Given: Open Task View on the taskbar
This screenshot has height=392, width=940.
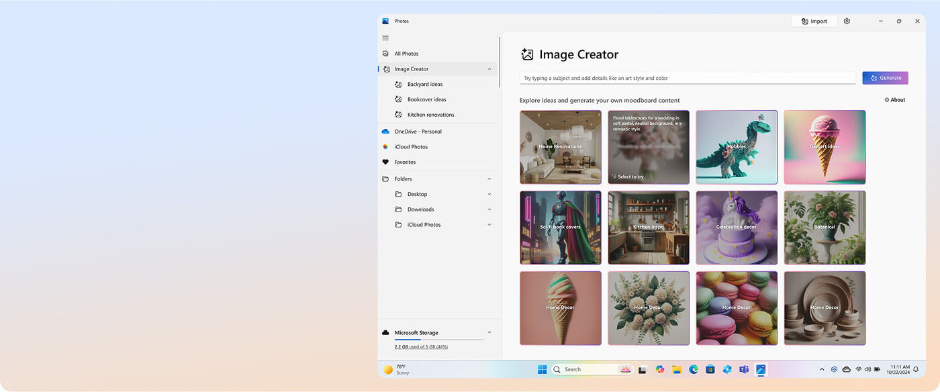Looking at the screenshot, I should click(643, 370).
